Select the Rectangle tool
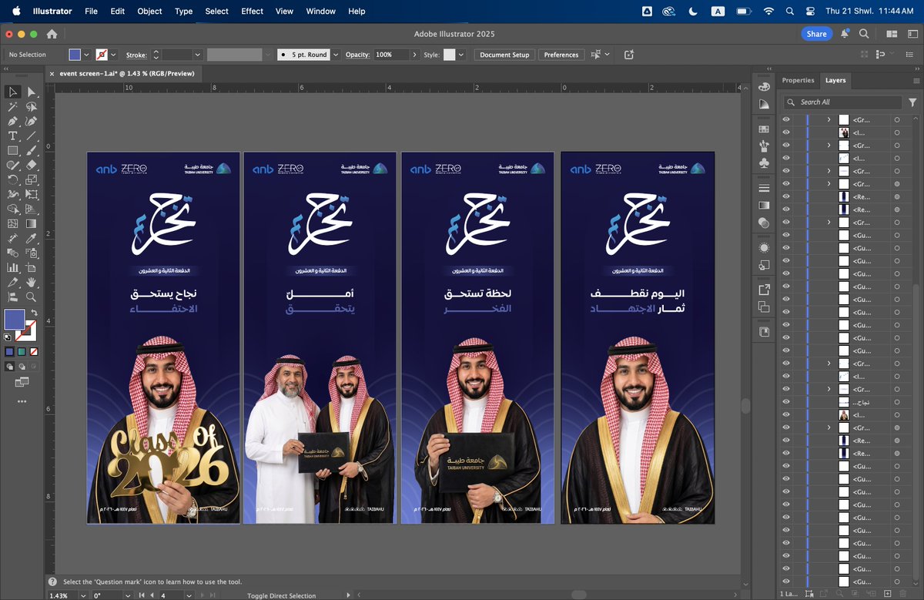The width and height of the screenshot is (924, 600). (13, 151)
